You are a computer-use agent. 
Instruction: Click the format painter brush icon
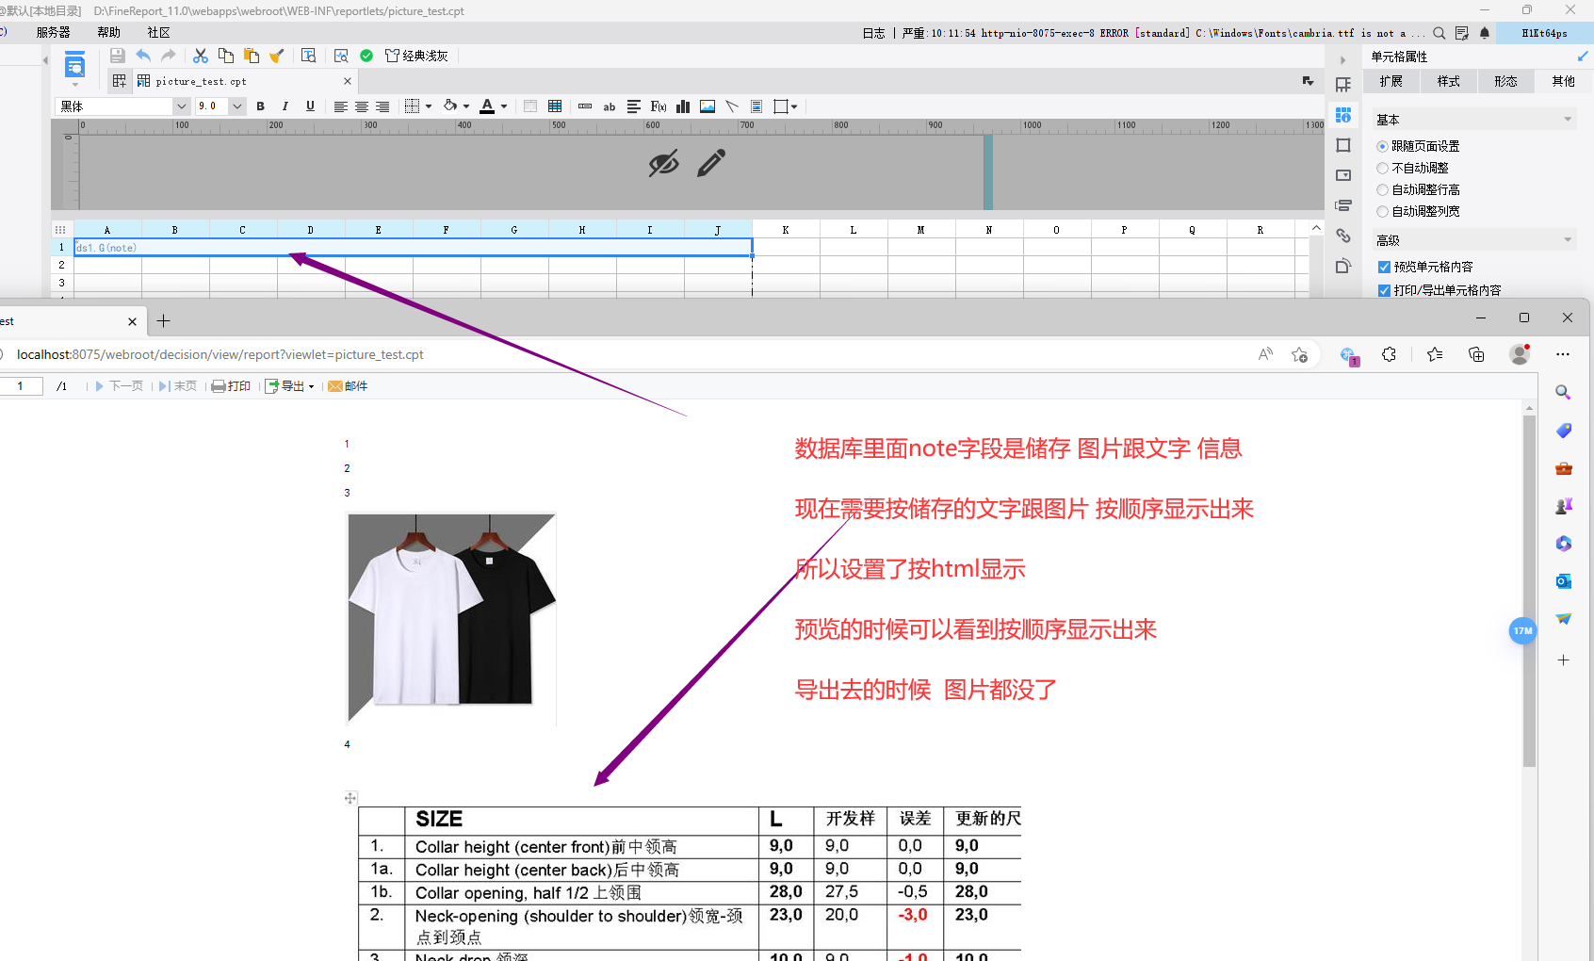pyautogui.click(x=276, y=57)
